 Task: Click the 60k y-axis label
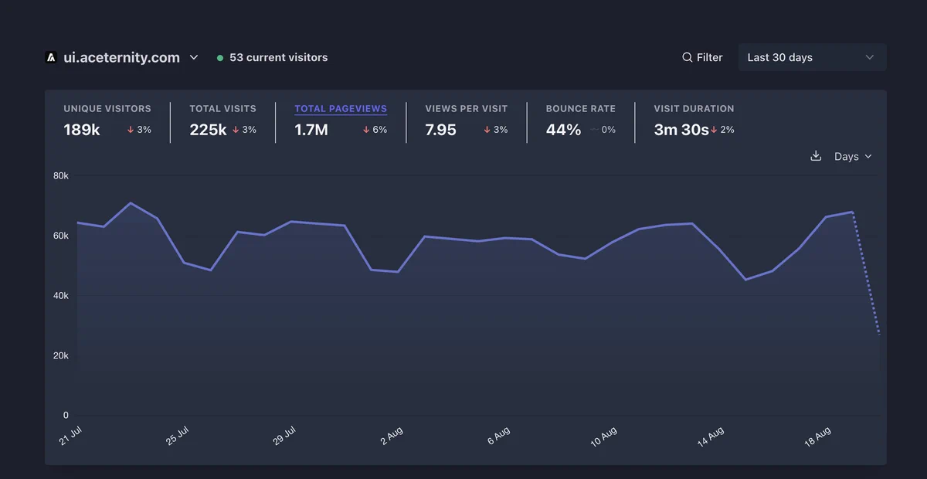pyautogui.click(x=61, y=236)
